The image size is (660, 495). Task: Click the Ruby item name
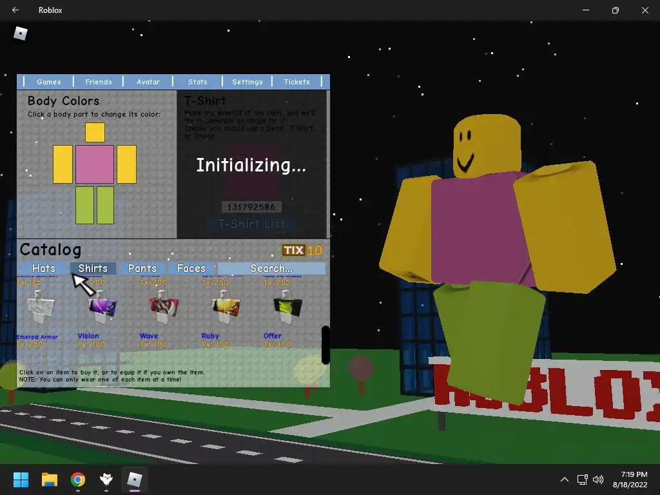211,336
